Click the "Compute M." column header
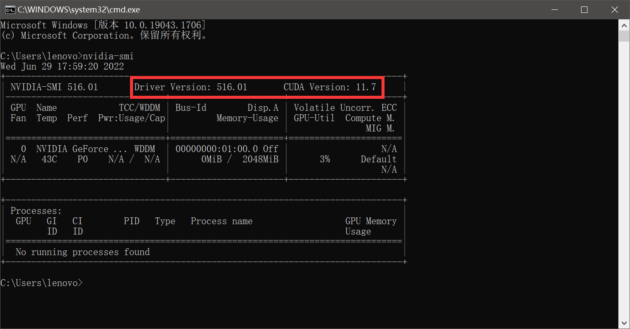Screen dimensions: 630x329 (x=370, y=118)
